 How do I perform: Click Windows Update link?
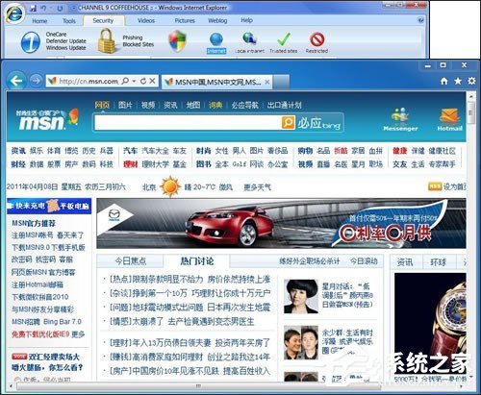tap(65, 48)
